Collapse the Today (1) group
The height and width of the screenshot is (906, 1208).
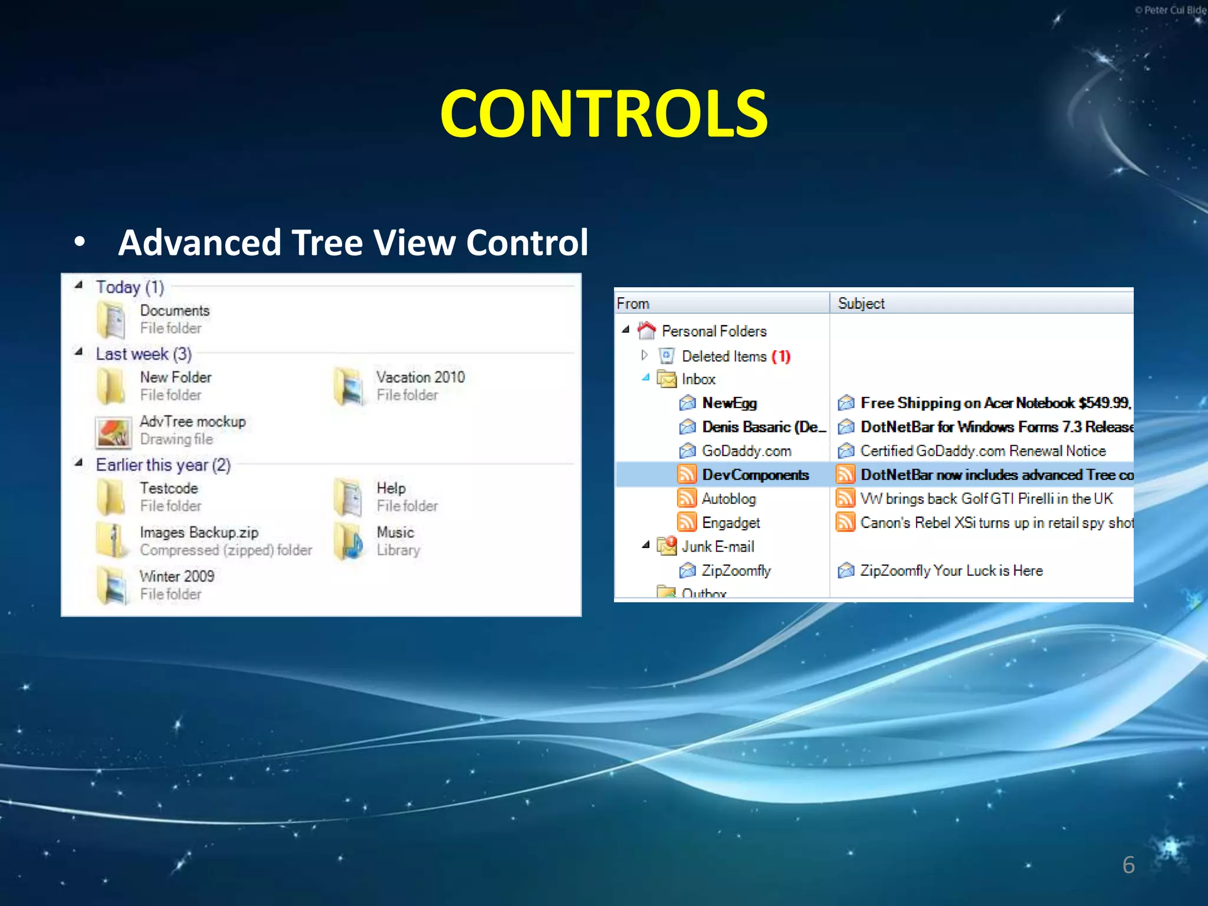[x=78, y=285]
